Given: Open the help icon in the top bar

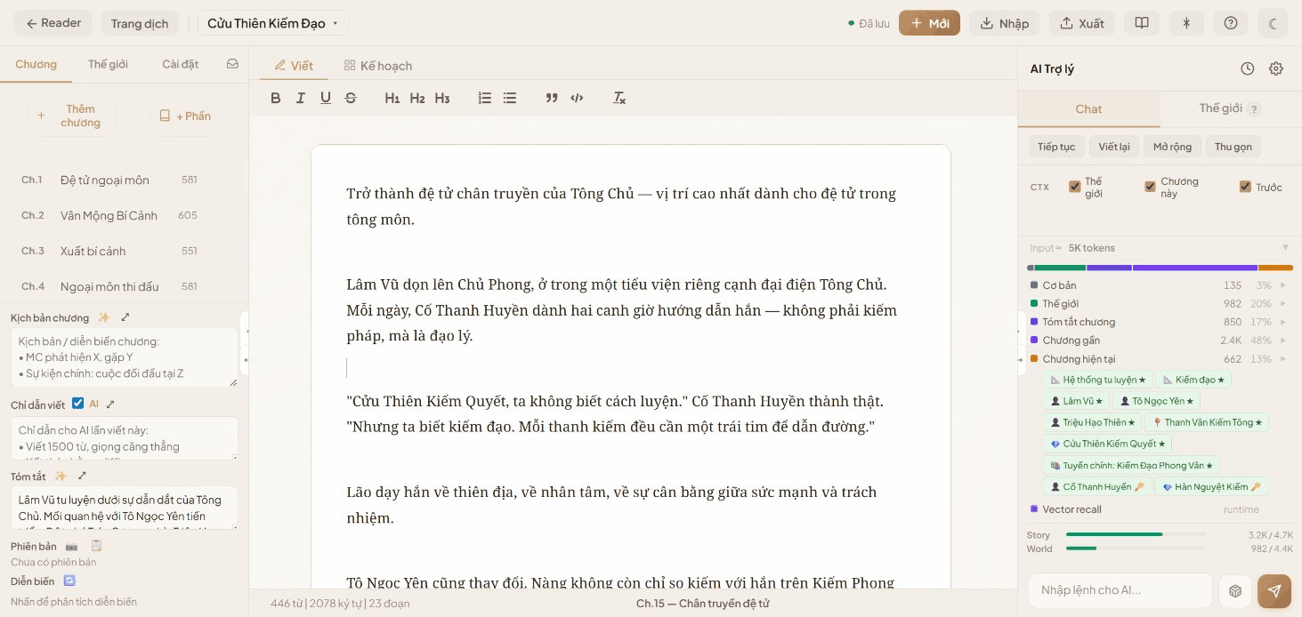Looking at the screenshot, I should coord(1230,22).
